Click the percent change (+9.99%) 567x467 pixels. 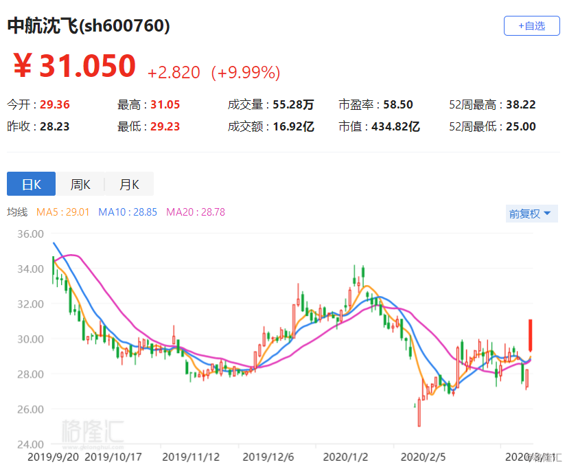tap(246, 72)
